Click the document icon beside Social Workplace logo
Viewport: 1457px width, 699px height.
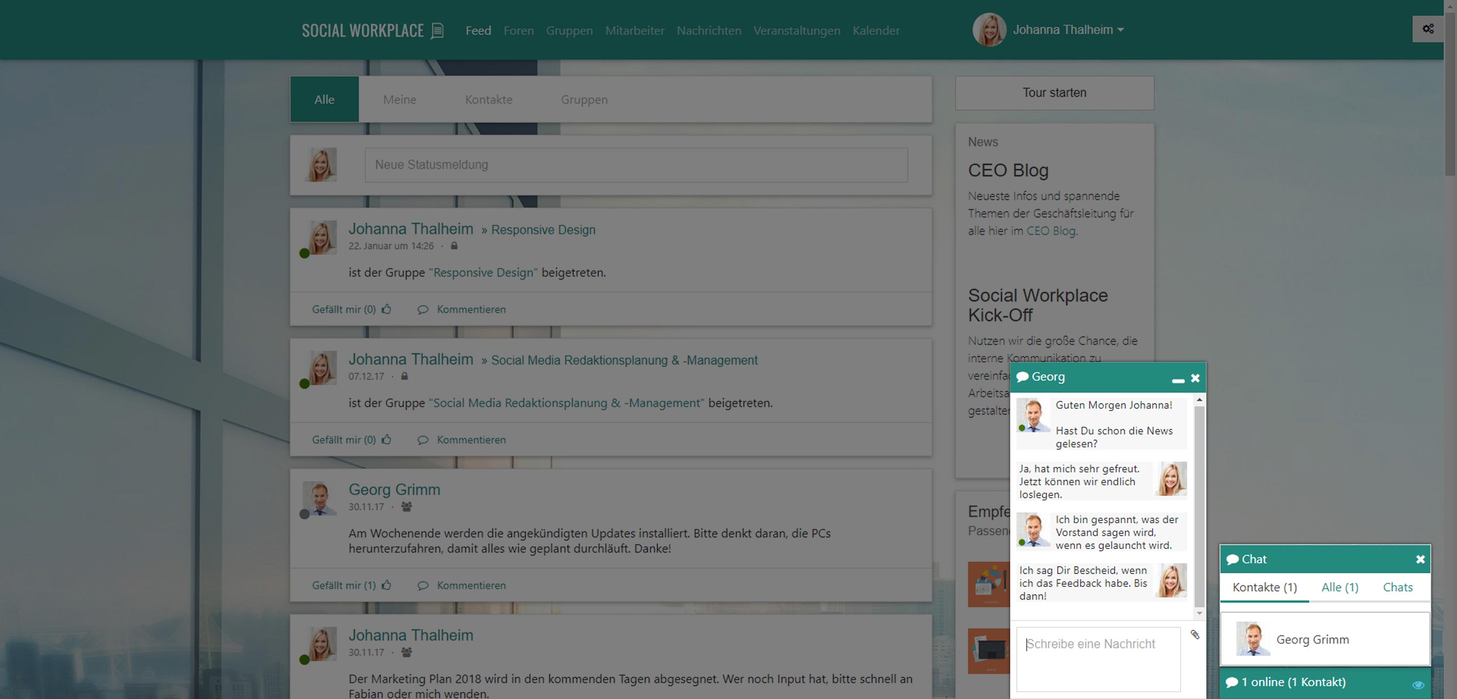point(437,31)
